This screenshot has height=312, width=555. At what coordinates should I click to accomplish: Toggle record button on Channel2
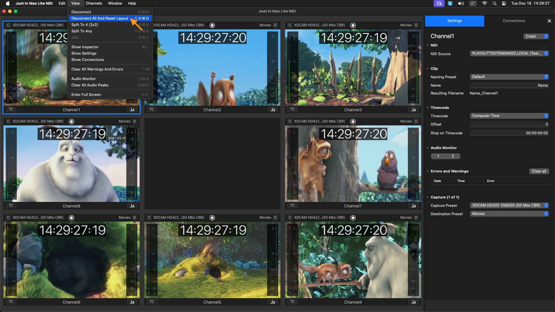click(212, 25)
